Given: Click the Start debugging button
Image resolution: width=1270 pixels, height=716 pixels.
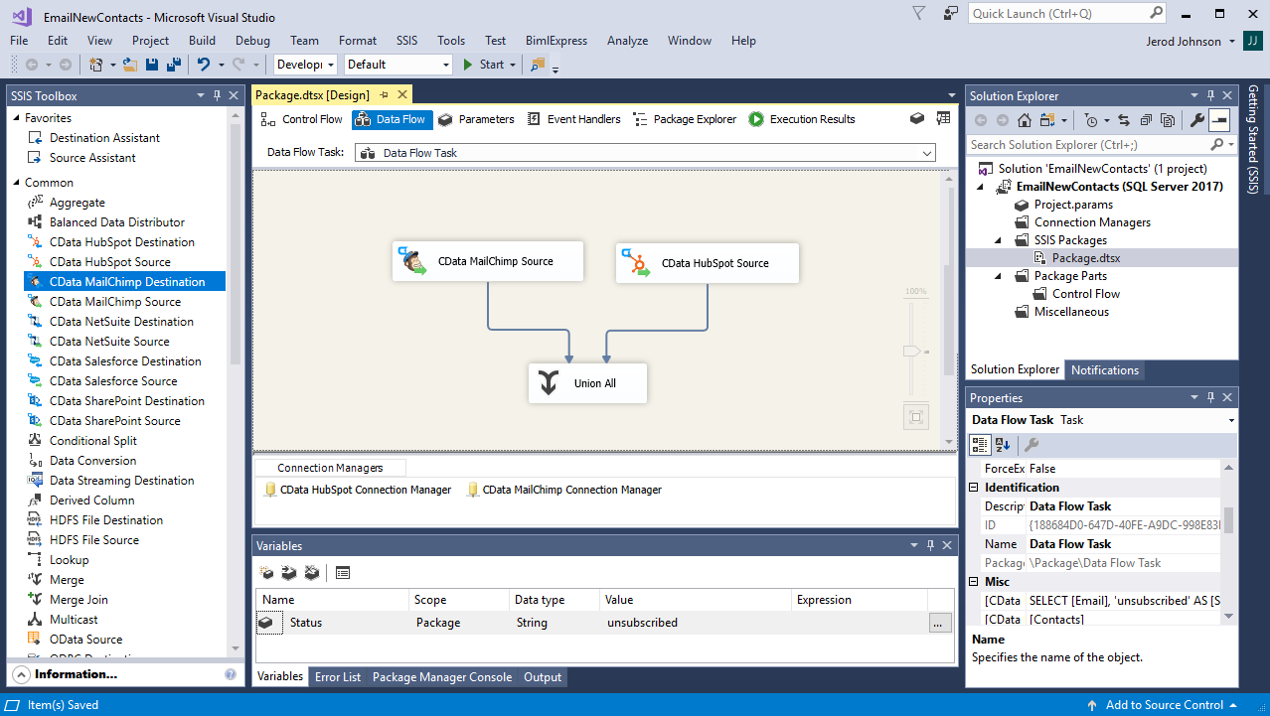Looking at the screenshot, I should [483, 65].
